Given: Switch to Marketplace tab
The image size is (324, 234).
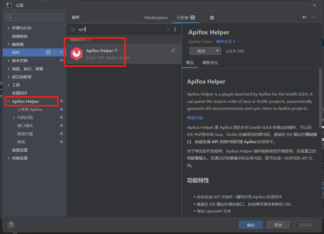Looking at the screenshot, I should pyautogui.click(x=156, y=17).
